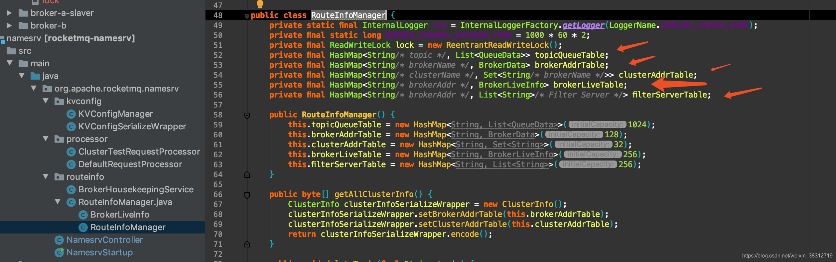Viewport: 836px width, 262px height.
Task: Click the main folder icon
Action: click(x=23, y=63)
